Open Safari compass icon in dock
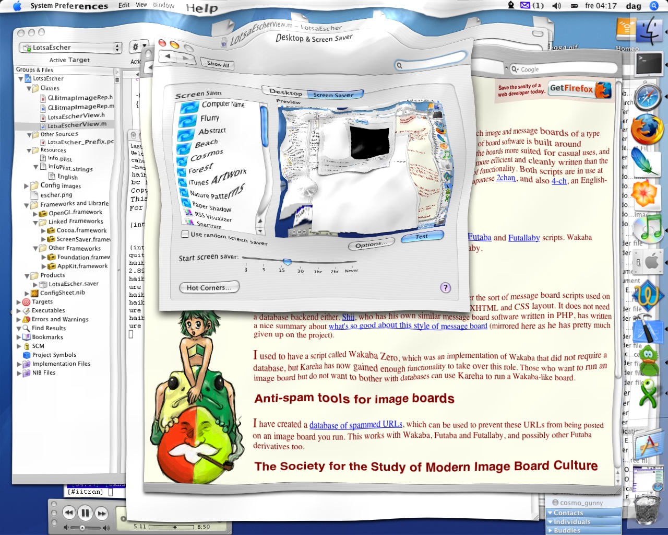The height and width of the screenshot is (535, 668). tap(648, 97)
